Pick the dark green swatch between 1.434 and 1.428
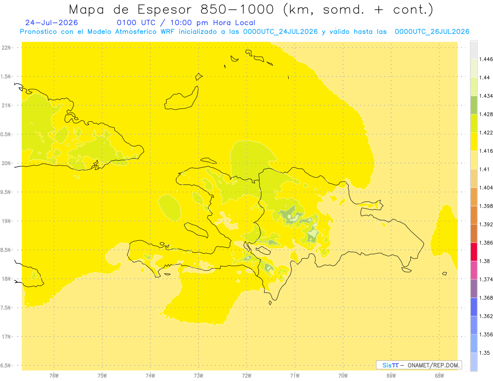The image size is (493, 381). (474, 105)
